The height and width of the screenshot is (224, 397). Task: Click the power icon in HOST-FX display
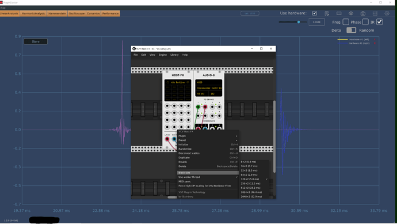point(167,82)
